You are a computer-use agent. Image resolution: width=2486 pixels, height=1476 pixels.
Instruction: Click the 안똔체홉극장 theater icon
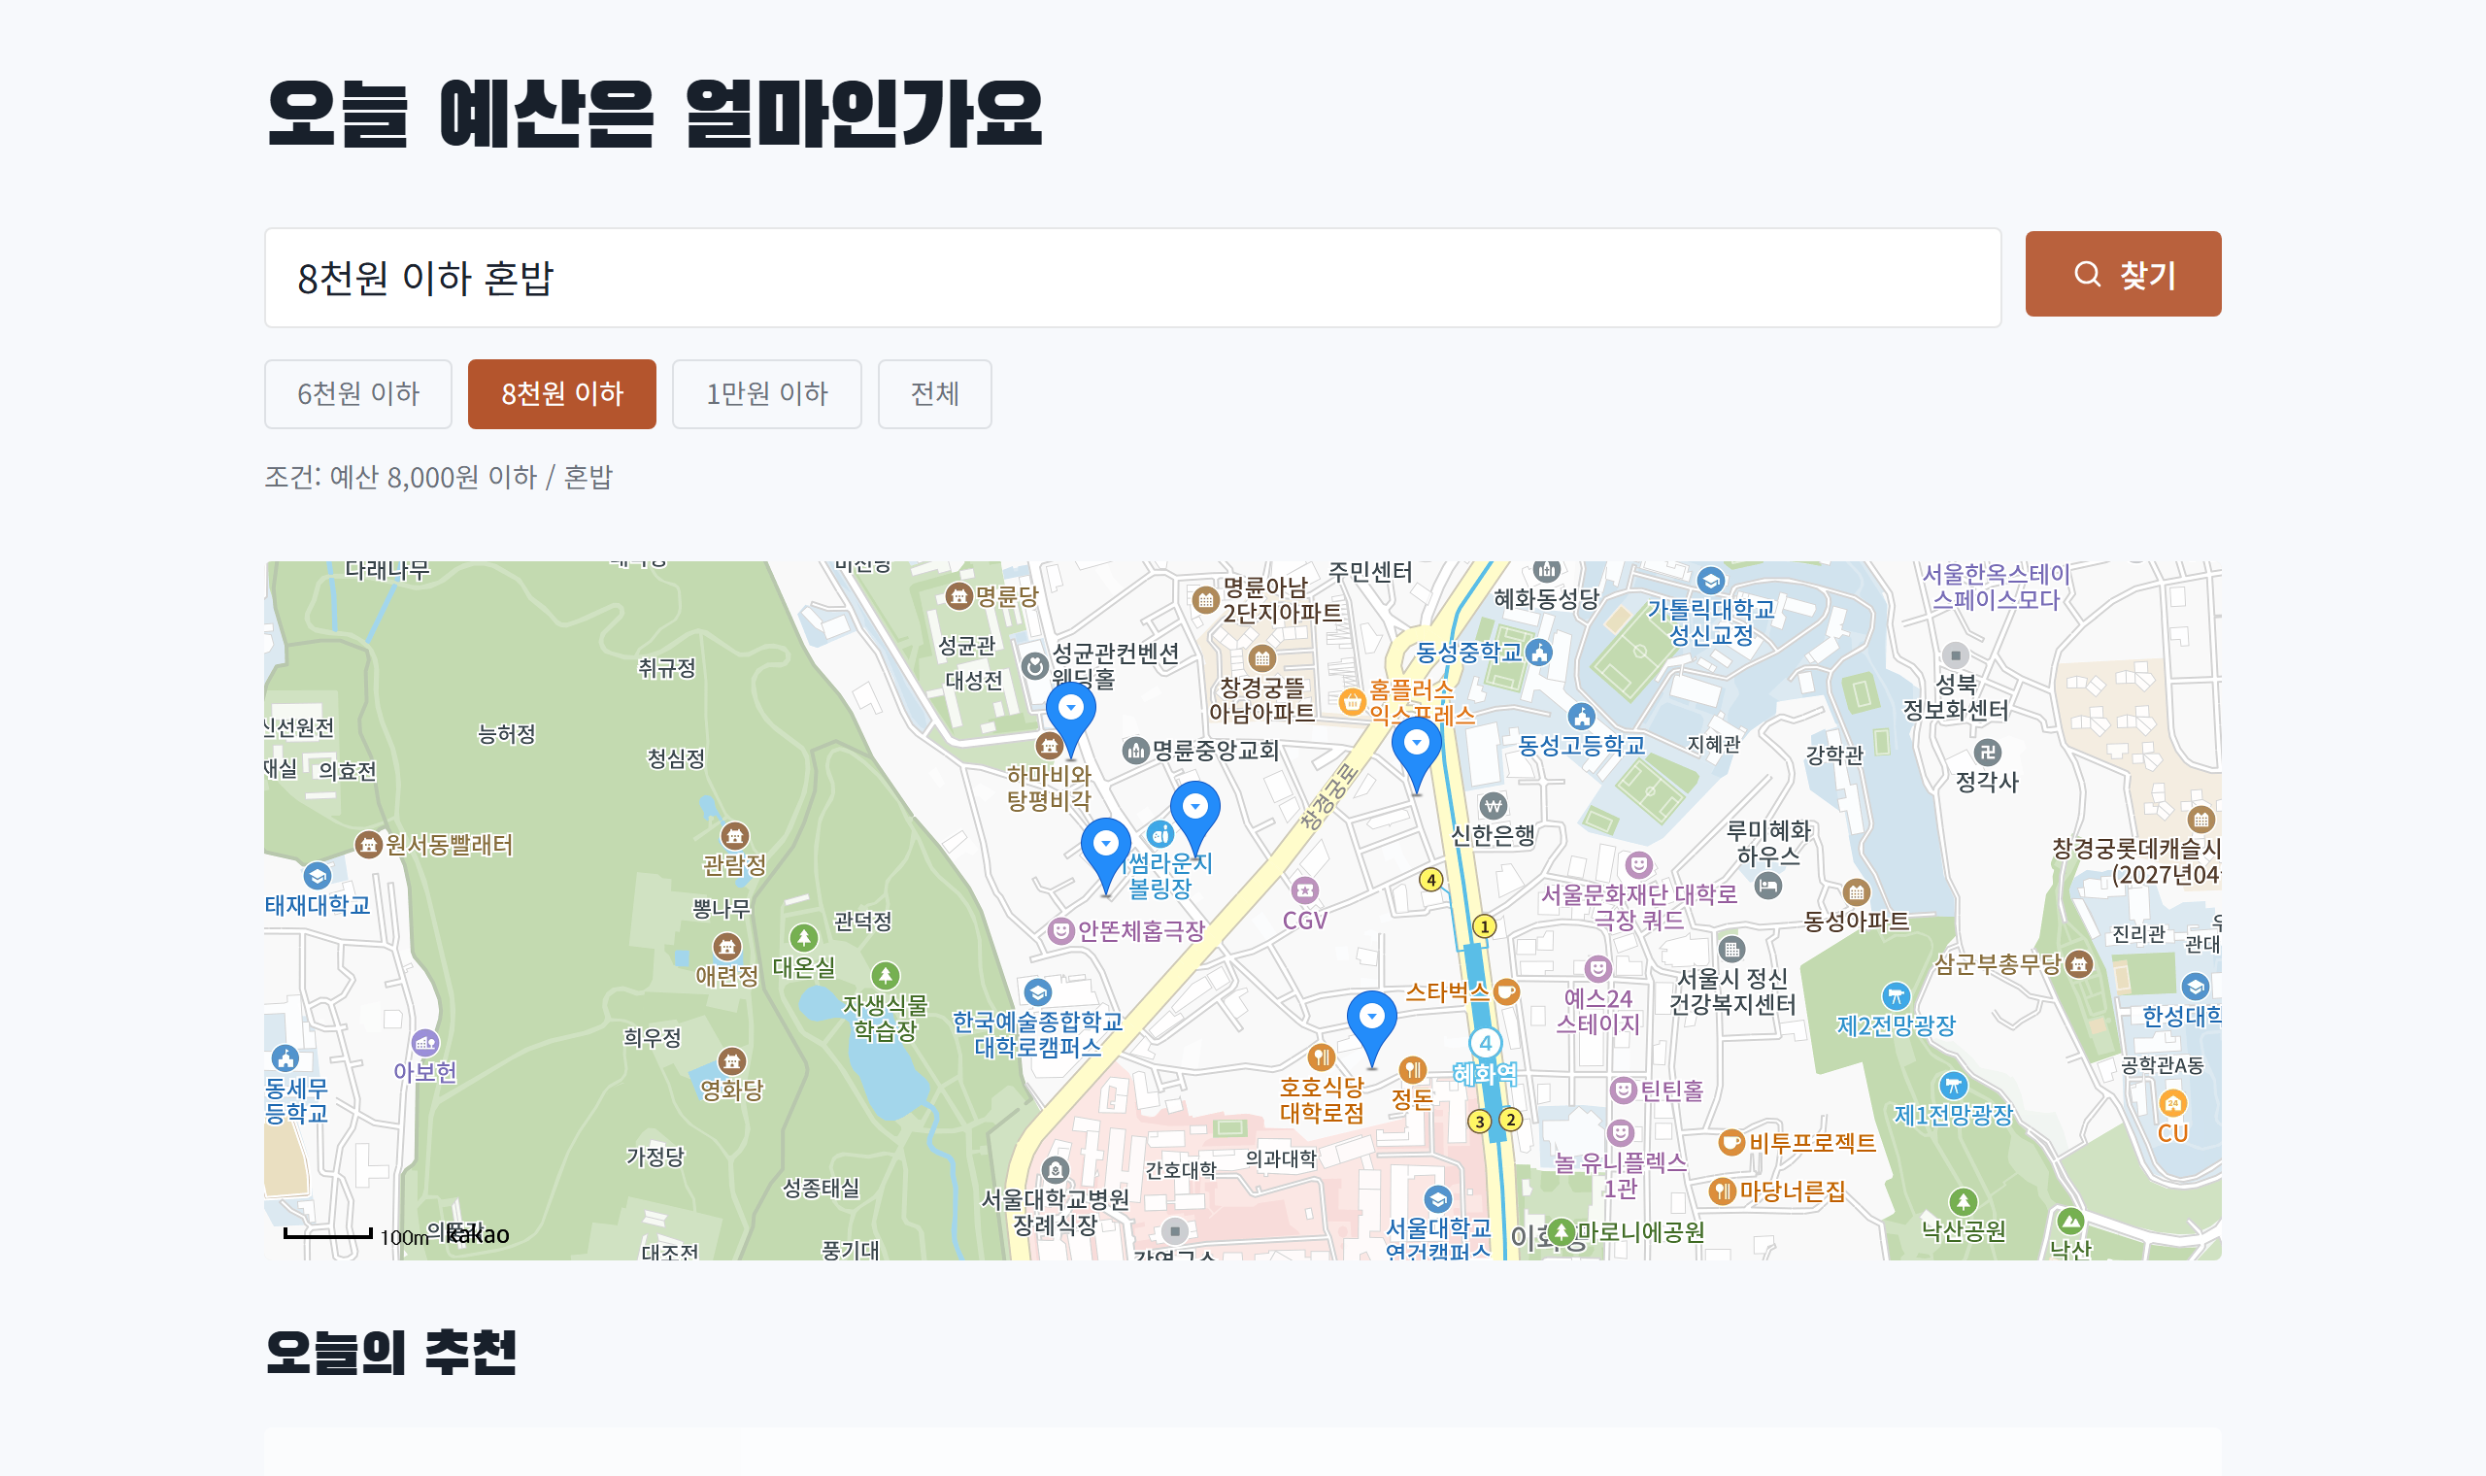click(1061, 931)
